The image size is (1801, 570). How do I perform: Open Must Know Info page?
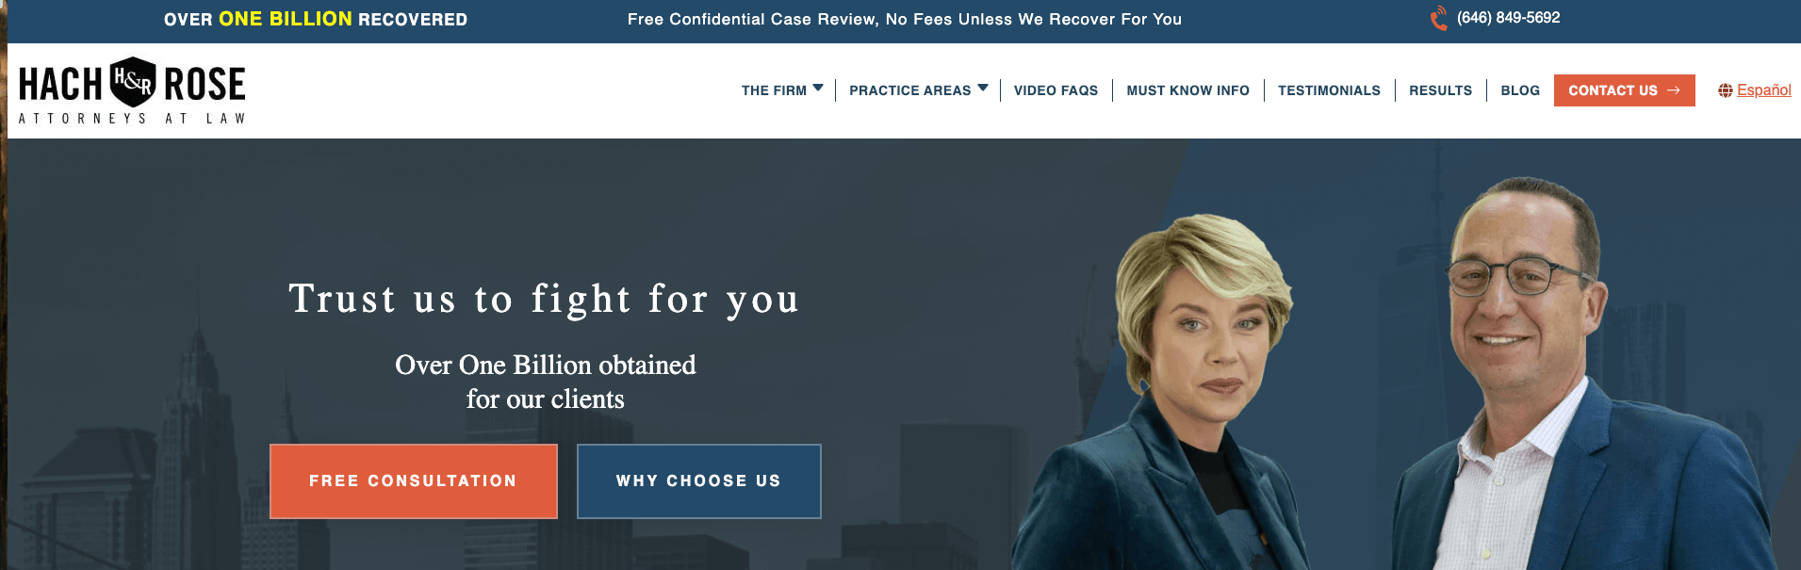(1187, 90)
